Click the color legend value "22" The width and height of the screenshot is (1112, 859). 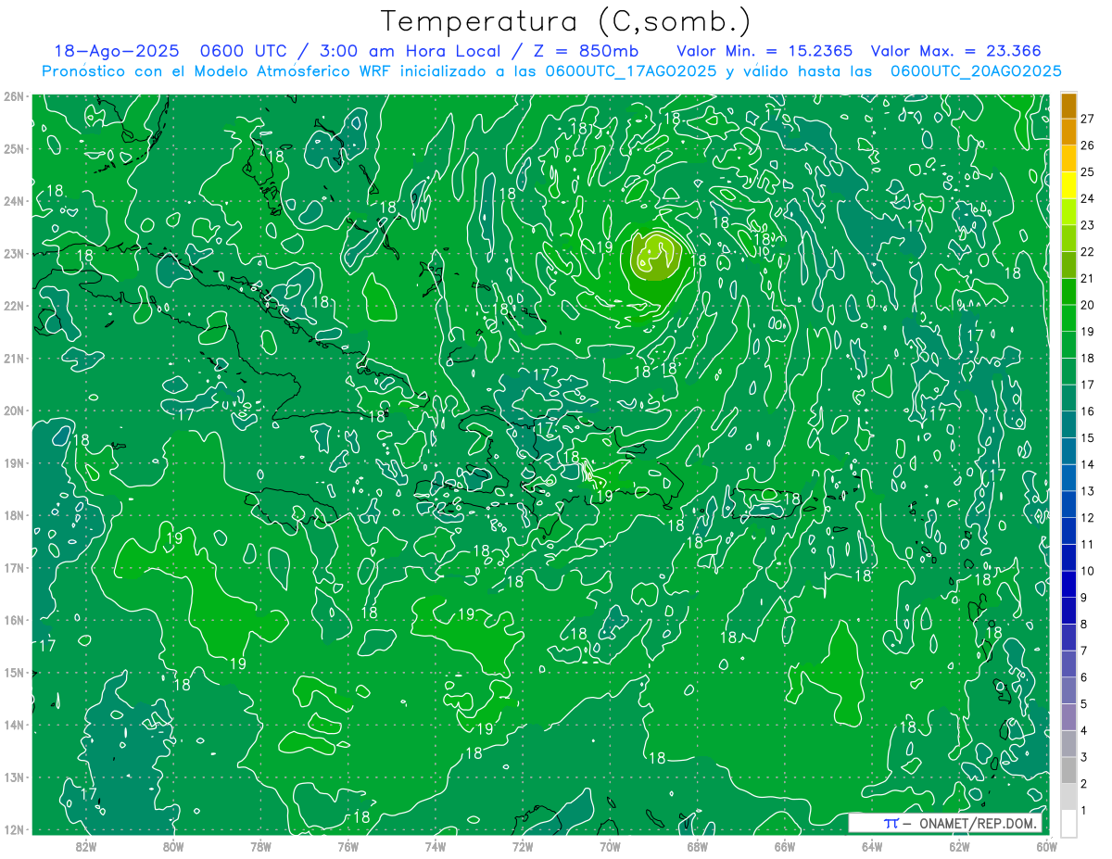[1088, 252]
